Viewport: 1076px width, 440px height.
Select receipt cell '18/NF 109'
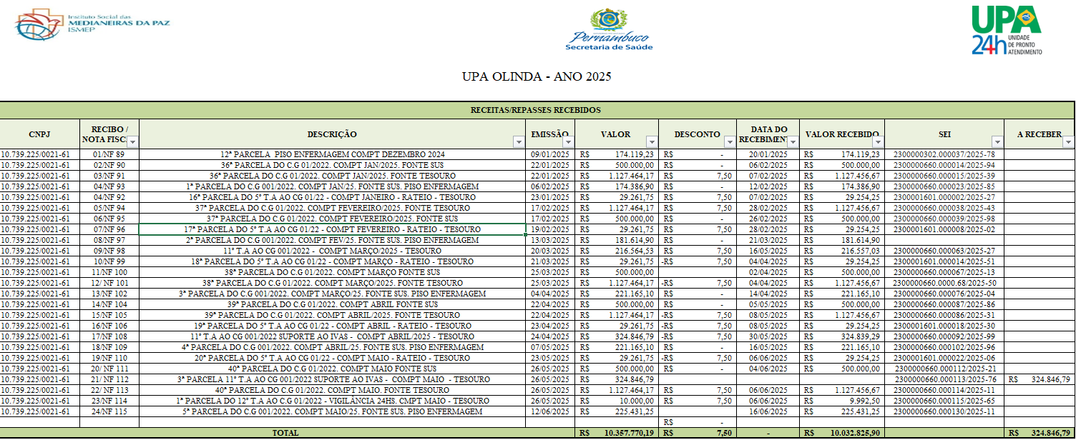(x=109, y=347)
